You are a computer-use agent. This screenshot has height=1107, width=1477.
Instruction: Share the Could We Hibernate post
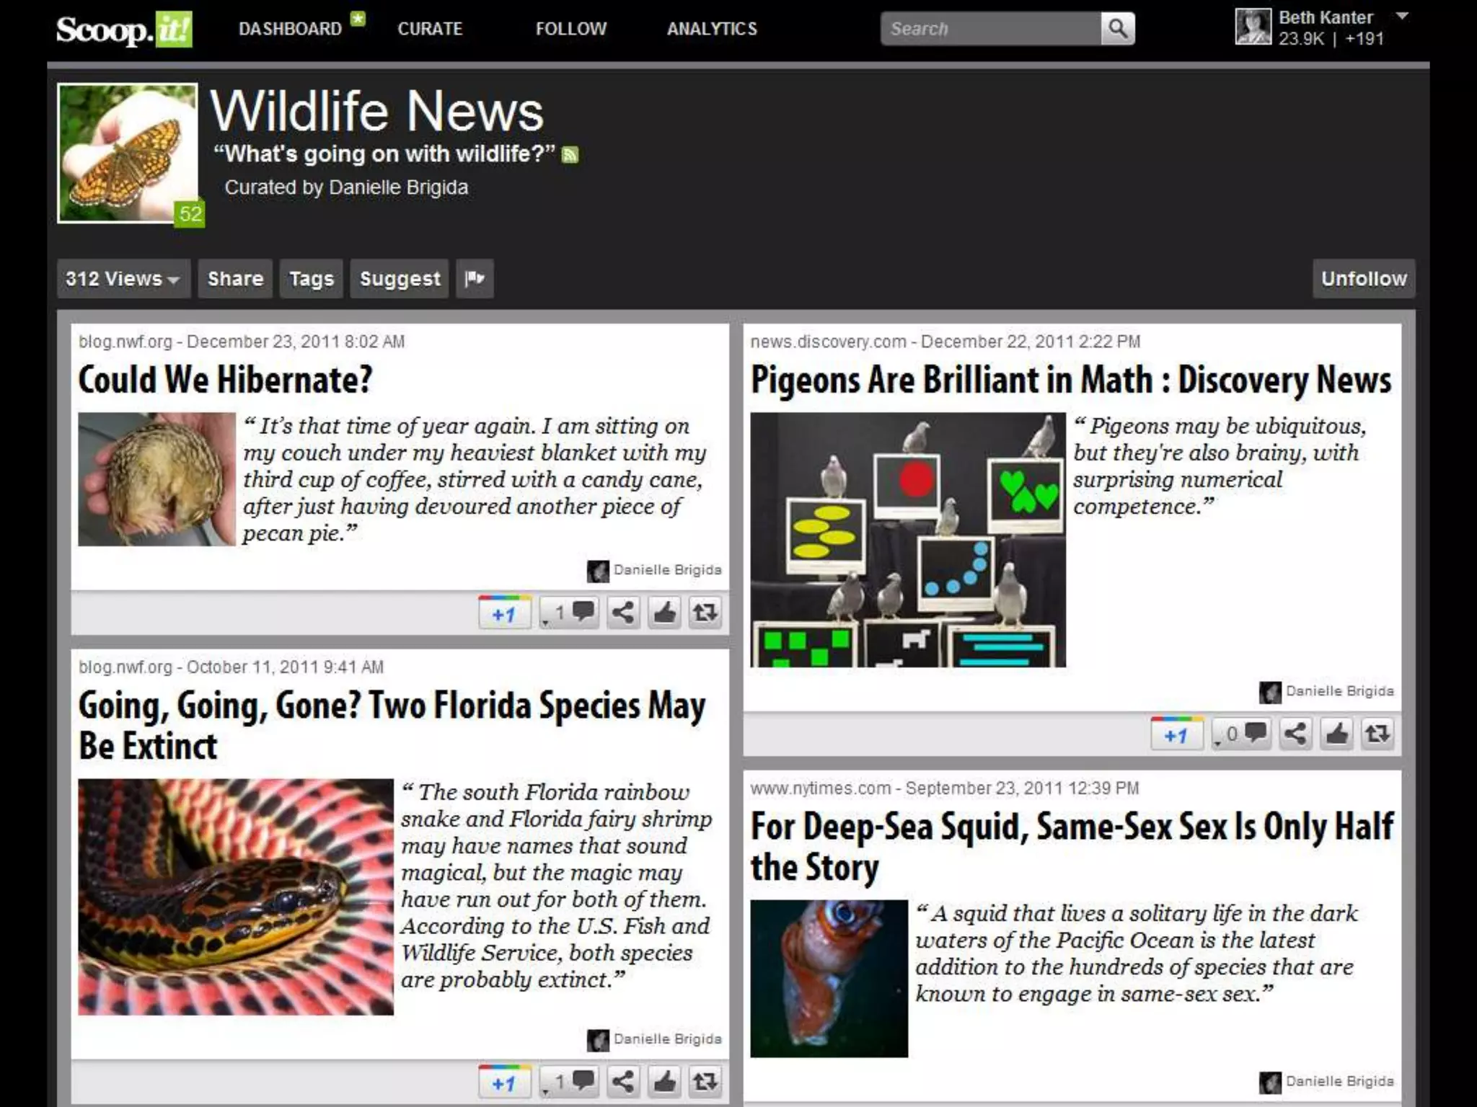point(623,613)
